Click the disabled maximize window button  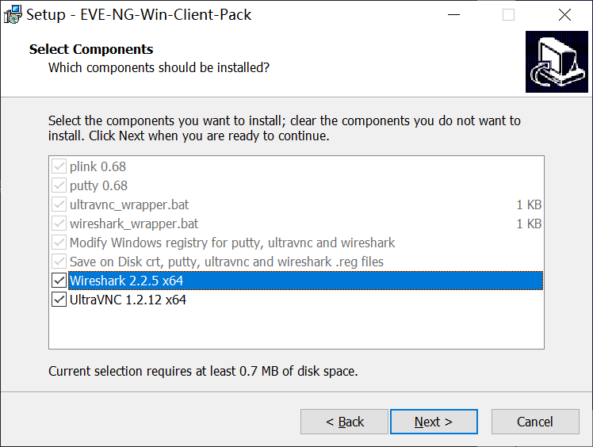coord(508,15)
